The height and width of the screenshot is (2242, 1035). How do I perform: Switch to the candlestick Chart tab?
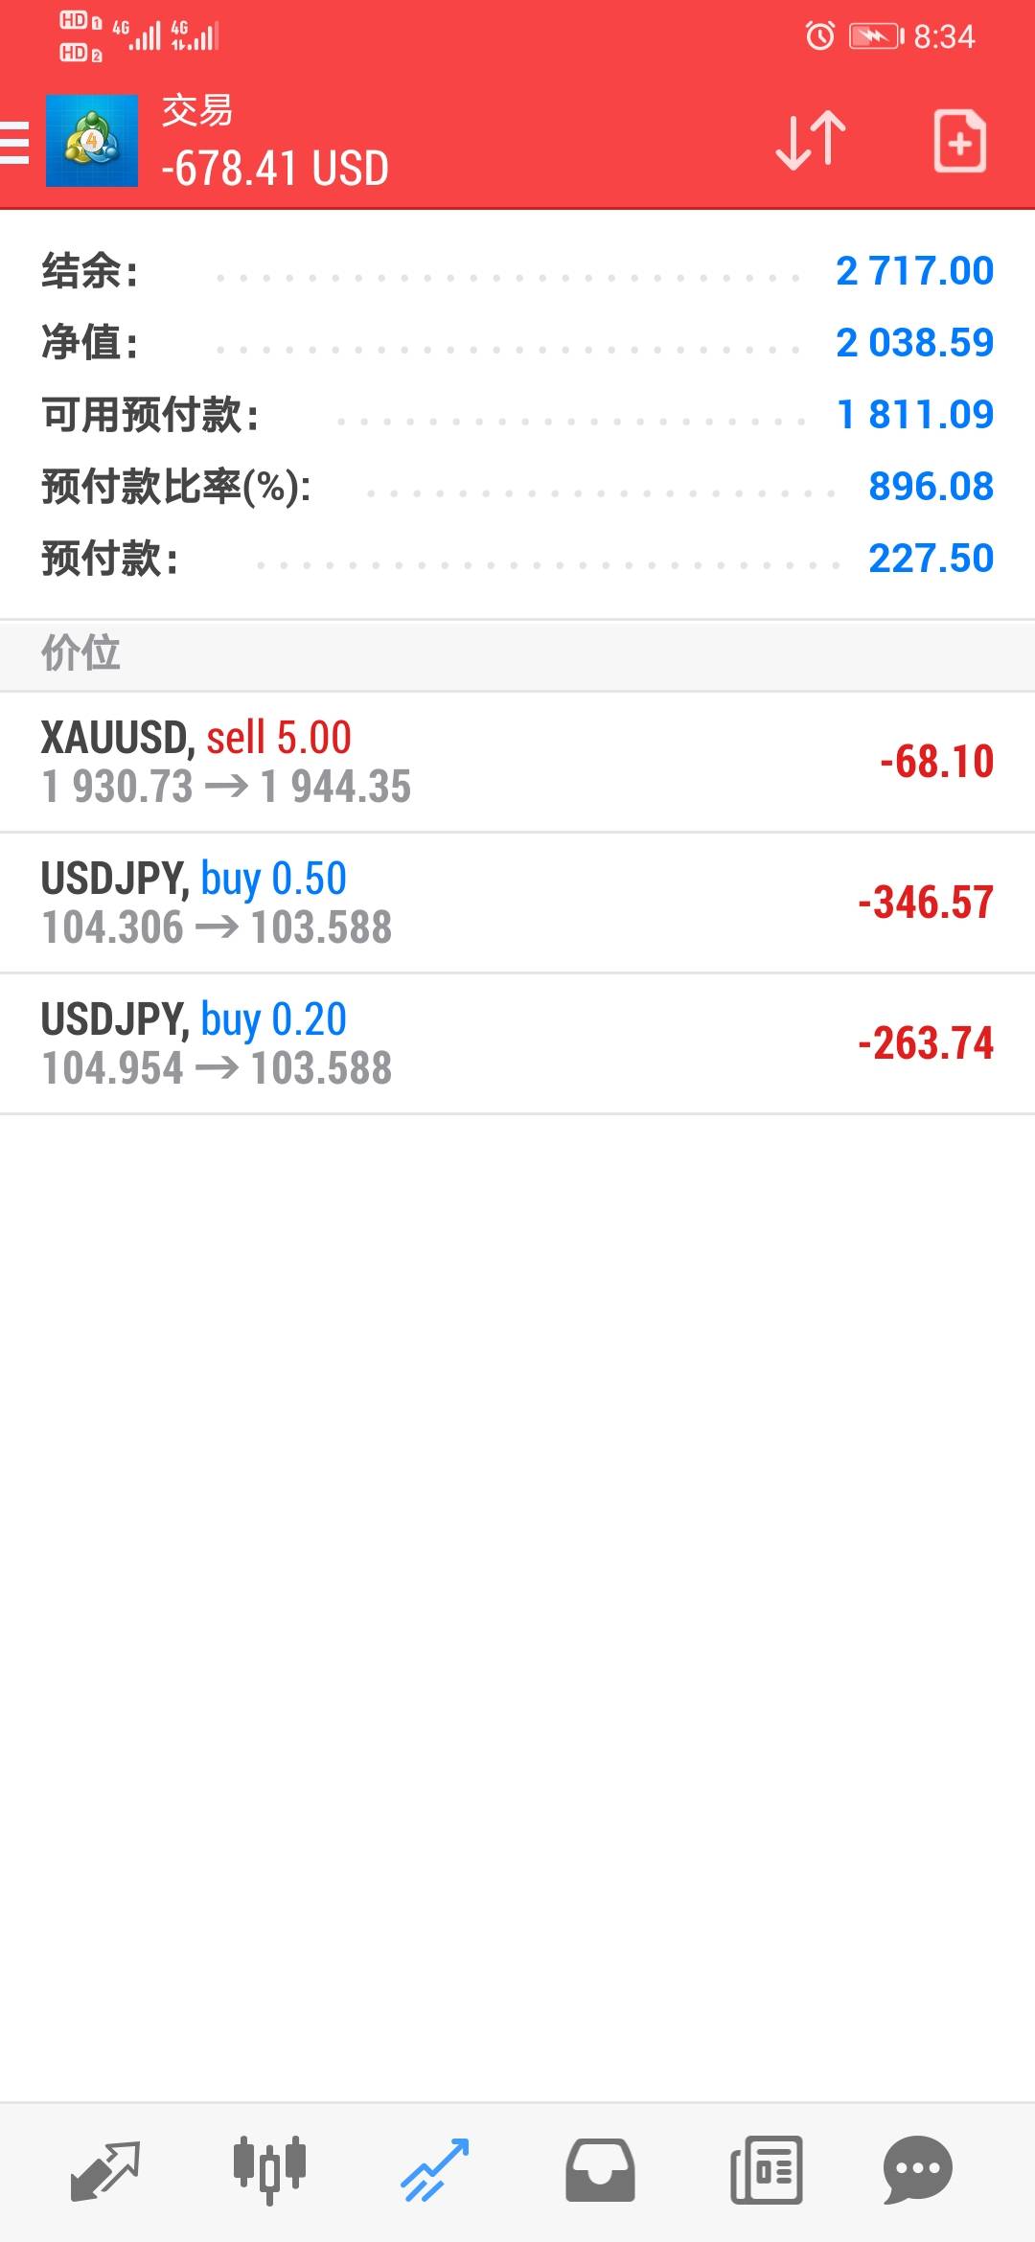[269, 2170]
